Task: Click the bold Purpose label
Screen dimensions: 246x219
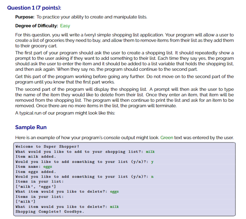Action: [24, 17]
